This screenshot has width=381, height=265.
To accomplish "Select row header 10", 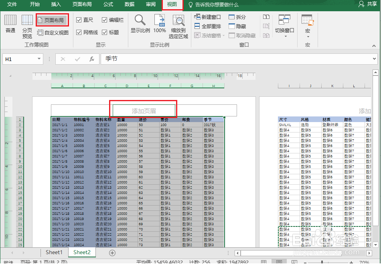I will tap(20, 167).
